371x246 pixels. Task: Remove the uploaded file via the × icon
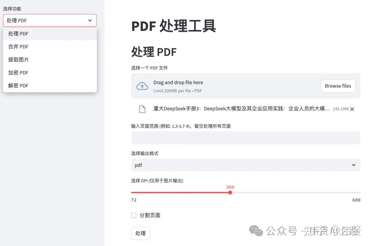352,109
